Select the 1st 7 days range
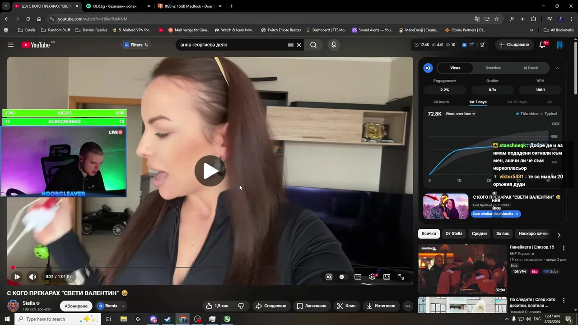Screen dimensions: 578x325 (478, 102)
